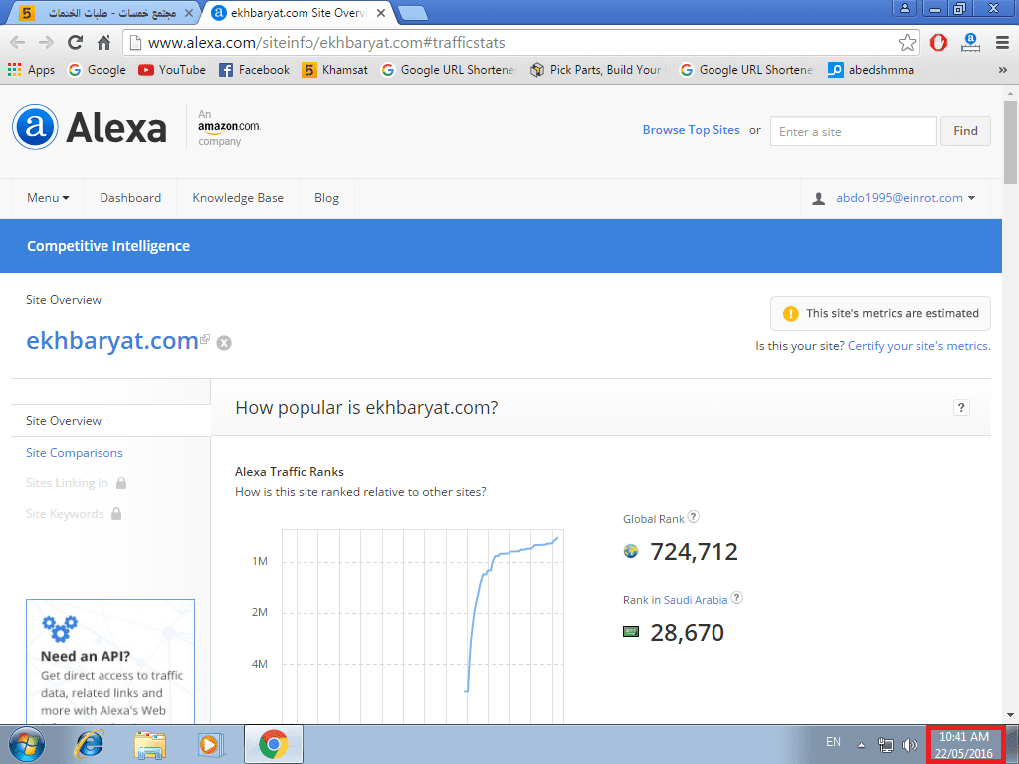This screenshot has height=764, width=1019.
Task: Click the browser home icon
Action: [x=103, y=43]
